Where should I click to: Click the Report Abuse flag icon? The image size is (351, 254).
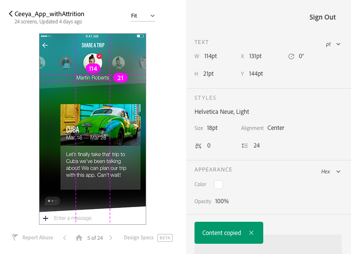15,237
